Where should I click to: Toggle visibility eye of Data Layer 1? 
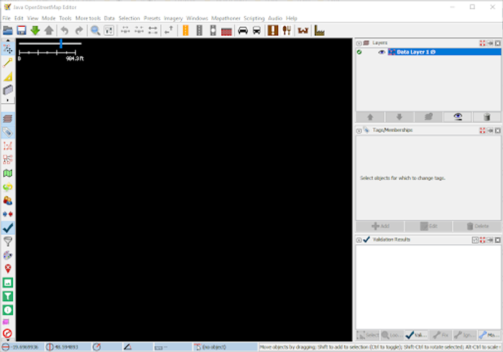(x=381, y=52)
